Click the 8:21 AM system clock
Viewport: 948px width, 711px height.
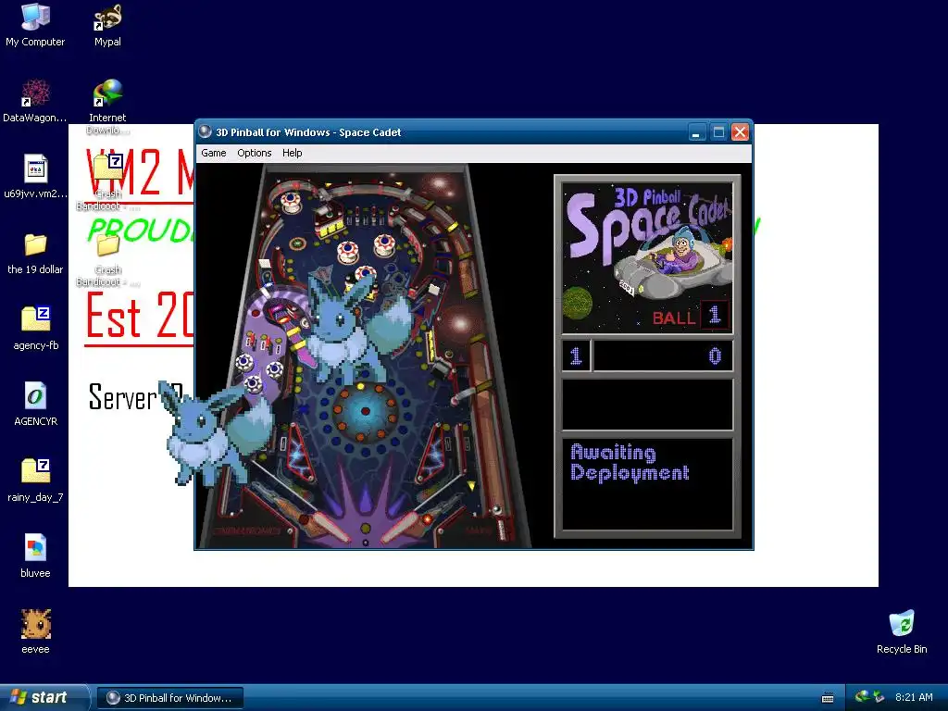point(914,697)
